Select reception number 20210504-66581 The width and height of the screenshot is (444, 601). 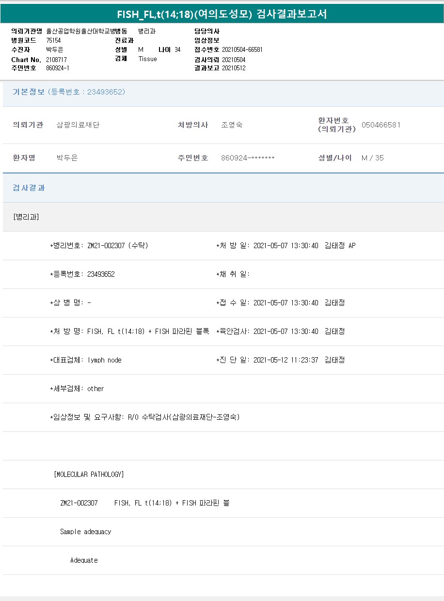tap(242, 49)
